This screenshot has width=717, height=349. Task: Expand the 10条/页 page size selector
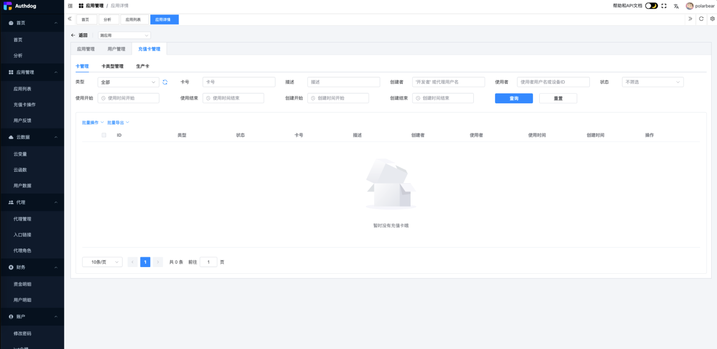tap(102, 262)
